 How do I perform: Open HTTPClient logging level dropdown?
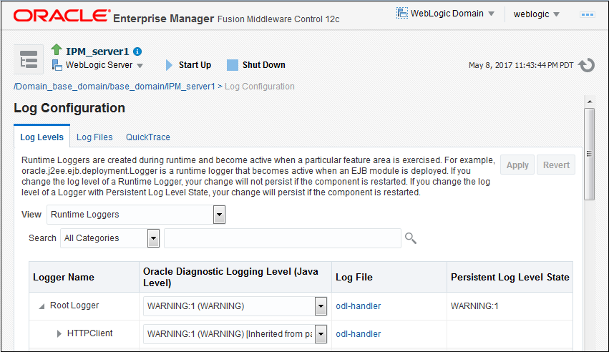[x=321, y=334]
